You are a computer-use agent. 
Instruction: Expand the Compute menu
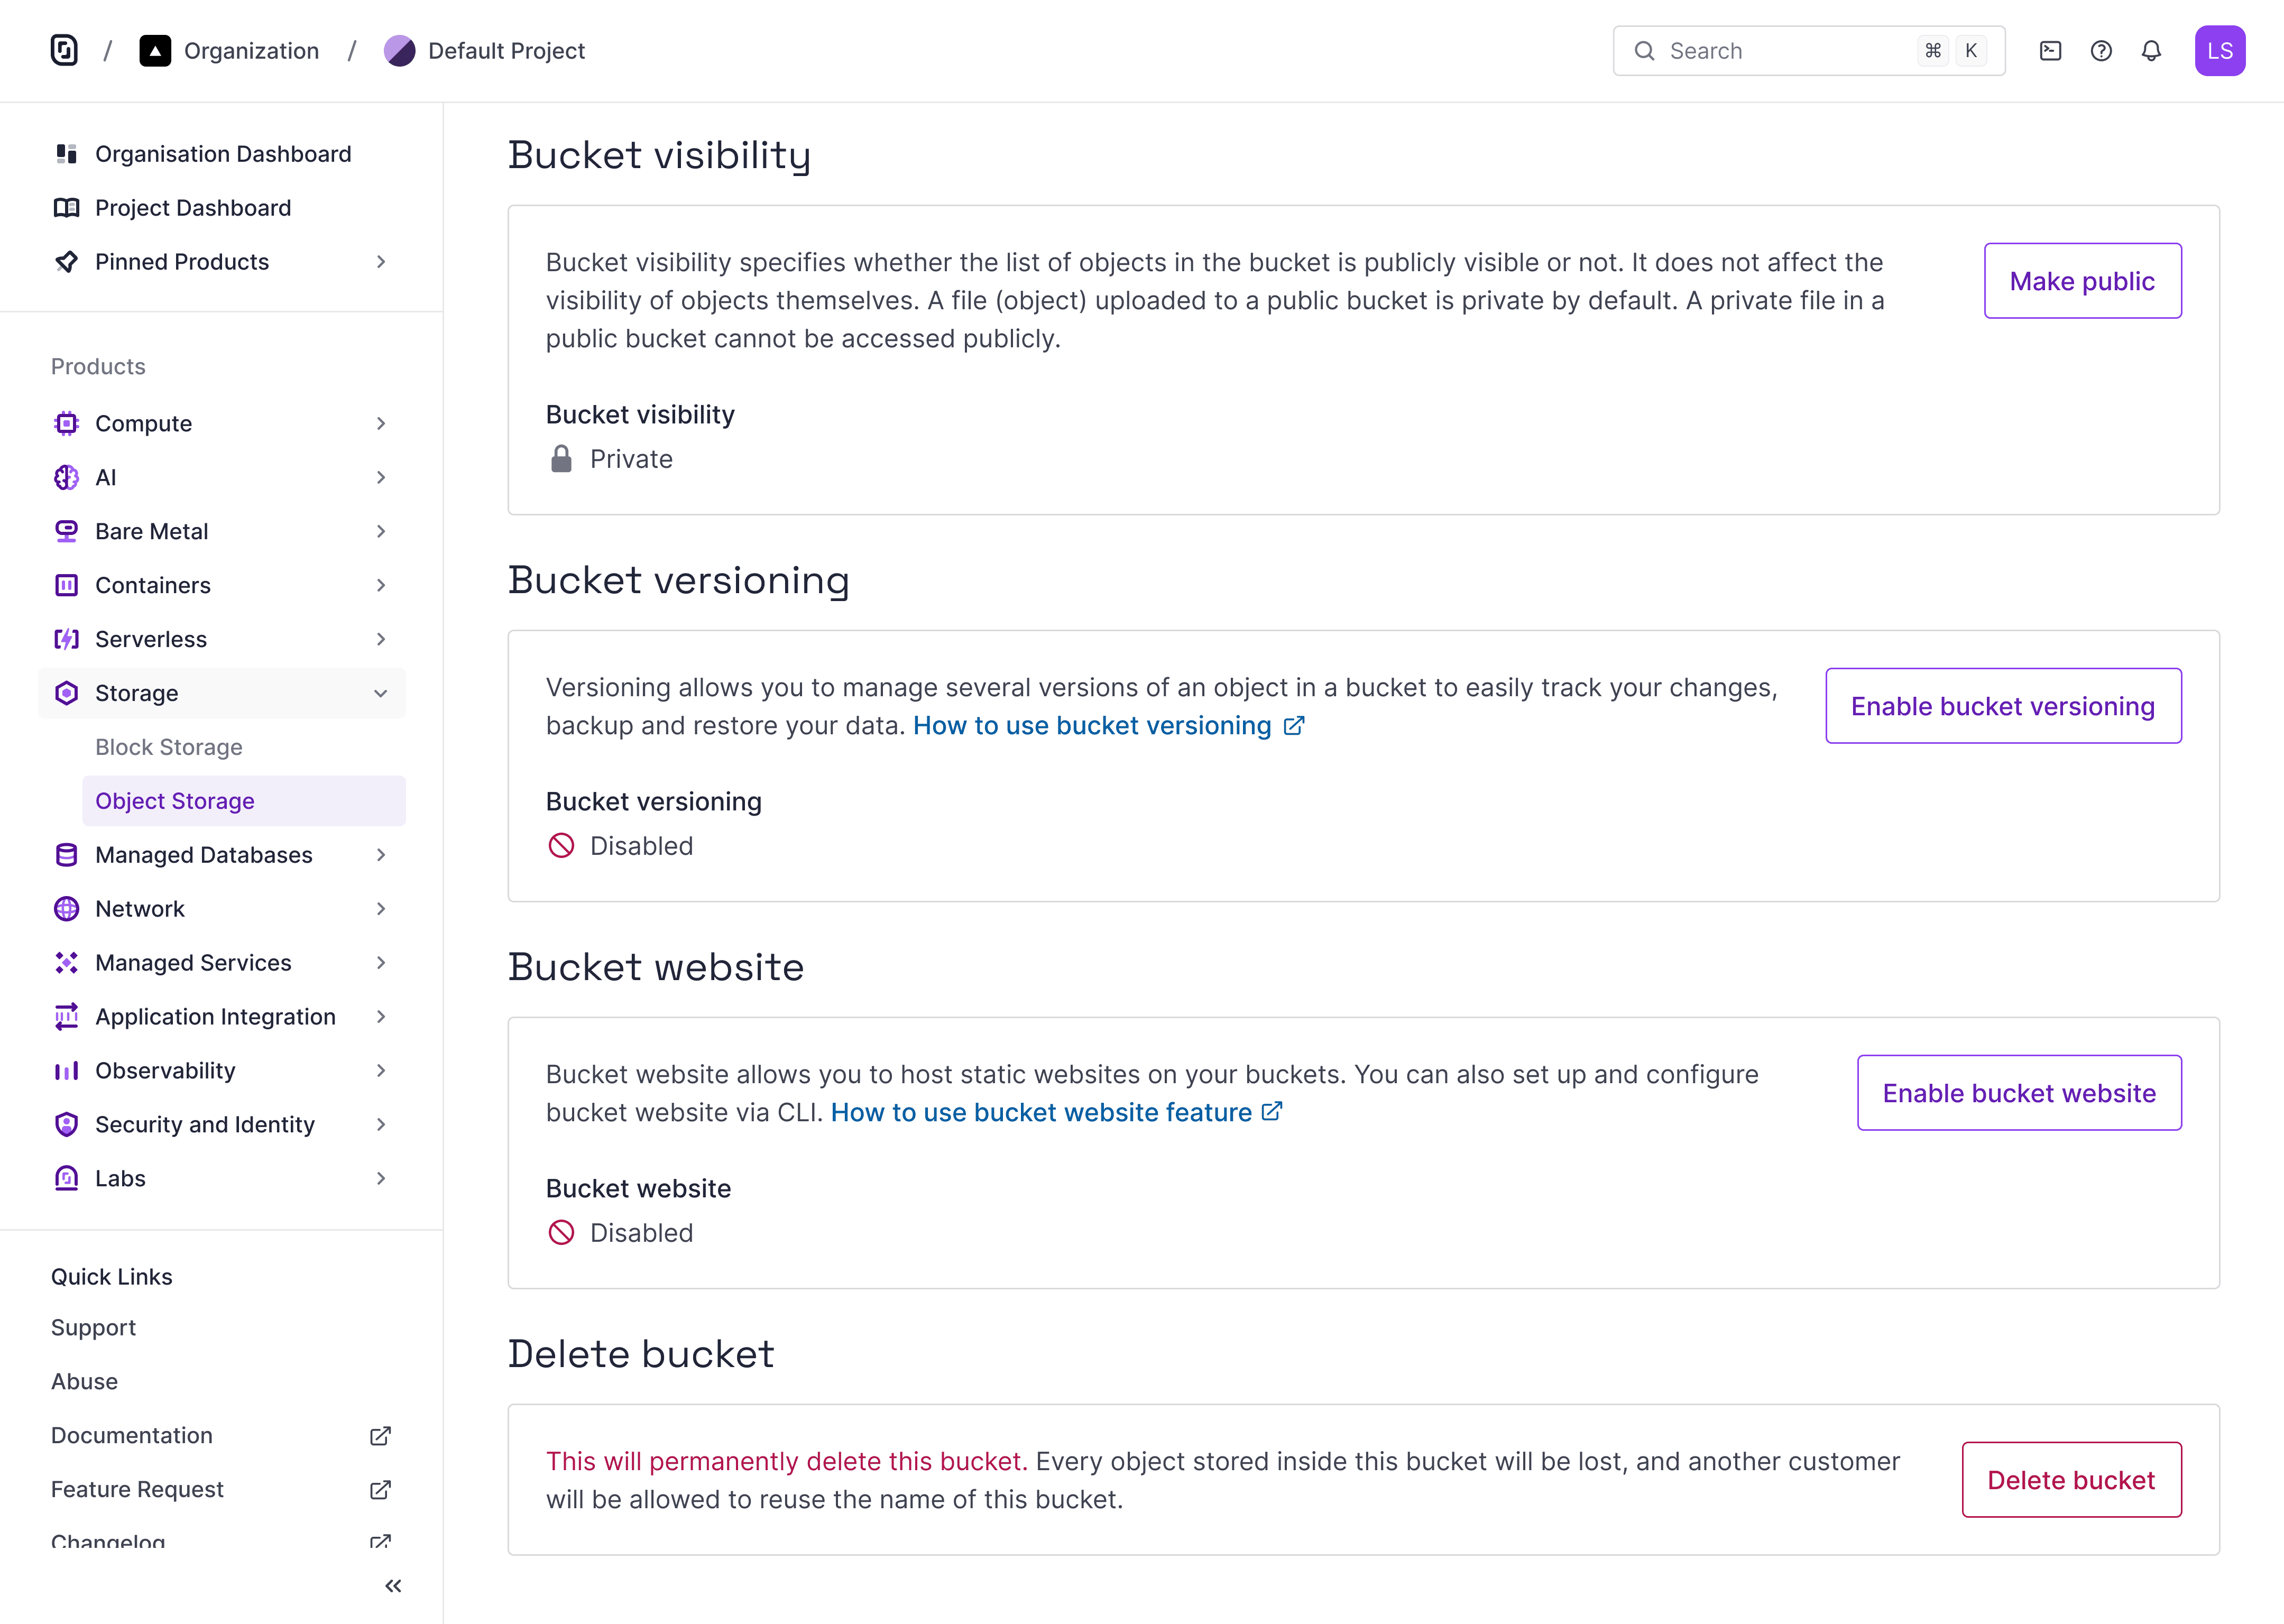point(220,423)
